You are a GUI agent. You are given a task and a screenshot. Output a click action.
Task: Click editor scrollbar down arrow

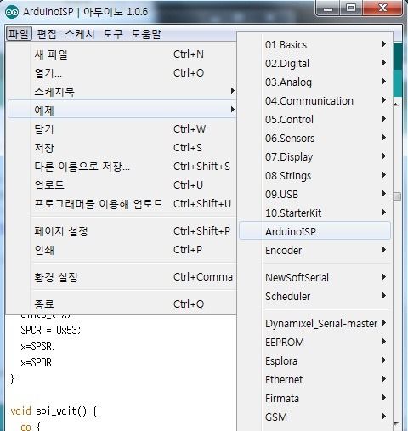[x=397, y=424]
